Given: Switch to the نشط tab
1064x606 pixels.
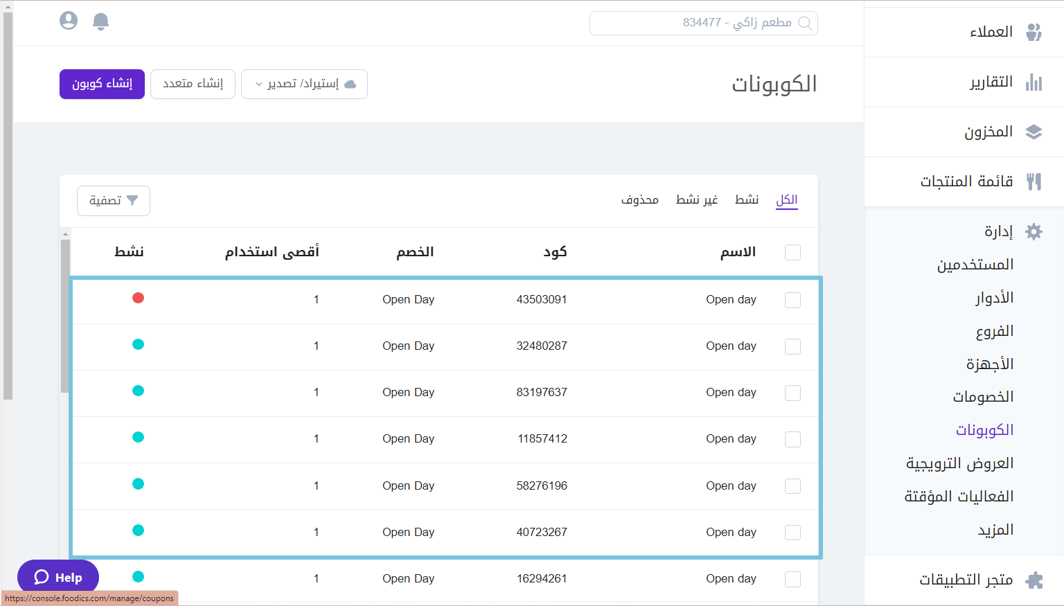Looking at the screenshot, I should click(x=747, y=199).
